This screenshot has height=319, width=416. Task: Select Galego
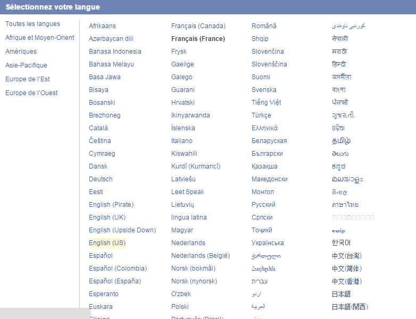[182, 77]
